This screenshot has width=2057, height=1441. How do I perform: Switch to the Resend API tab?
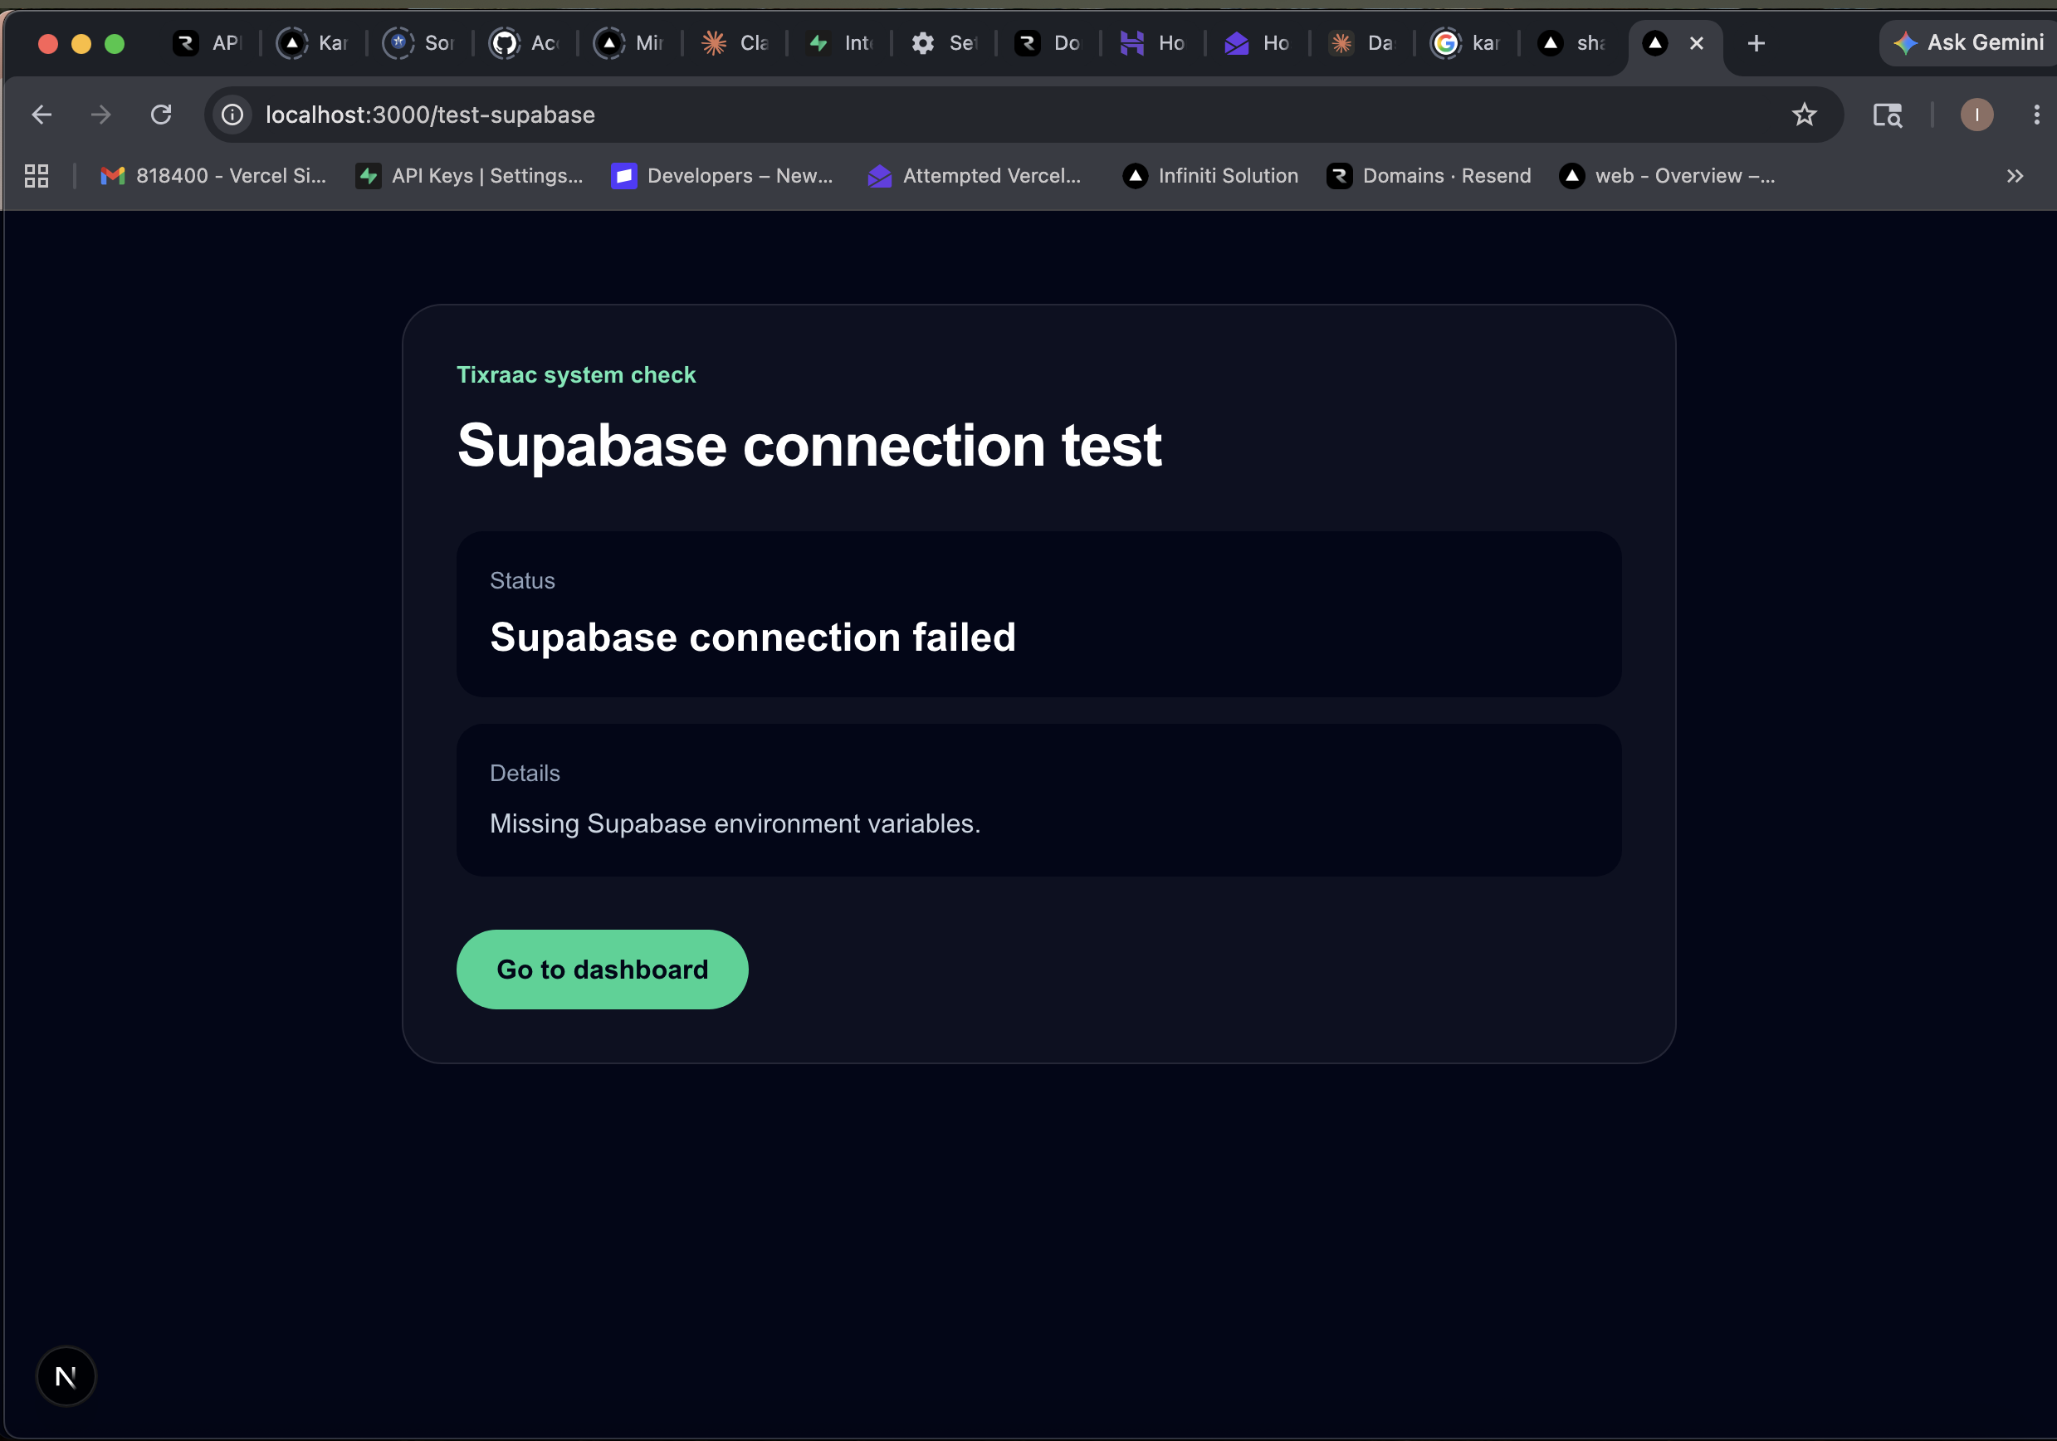[x=207, y=43]
